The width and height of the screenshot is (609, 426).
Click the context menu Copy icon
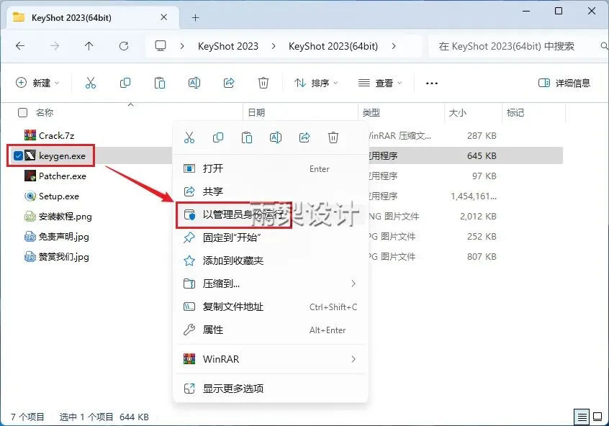click(x=218, y=137)
